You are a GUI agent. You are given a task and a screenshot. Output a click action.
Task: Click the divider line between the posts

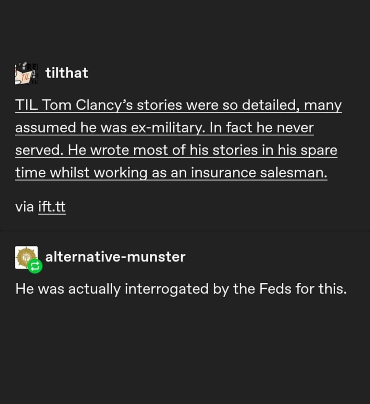(185, 231)
